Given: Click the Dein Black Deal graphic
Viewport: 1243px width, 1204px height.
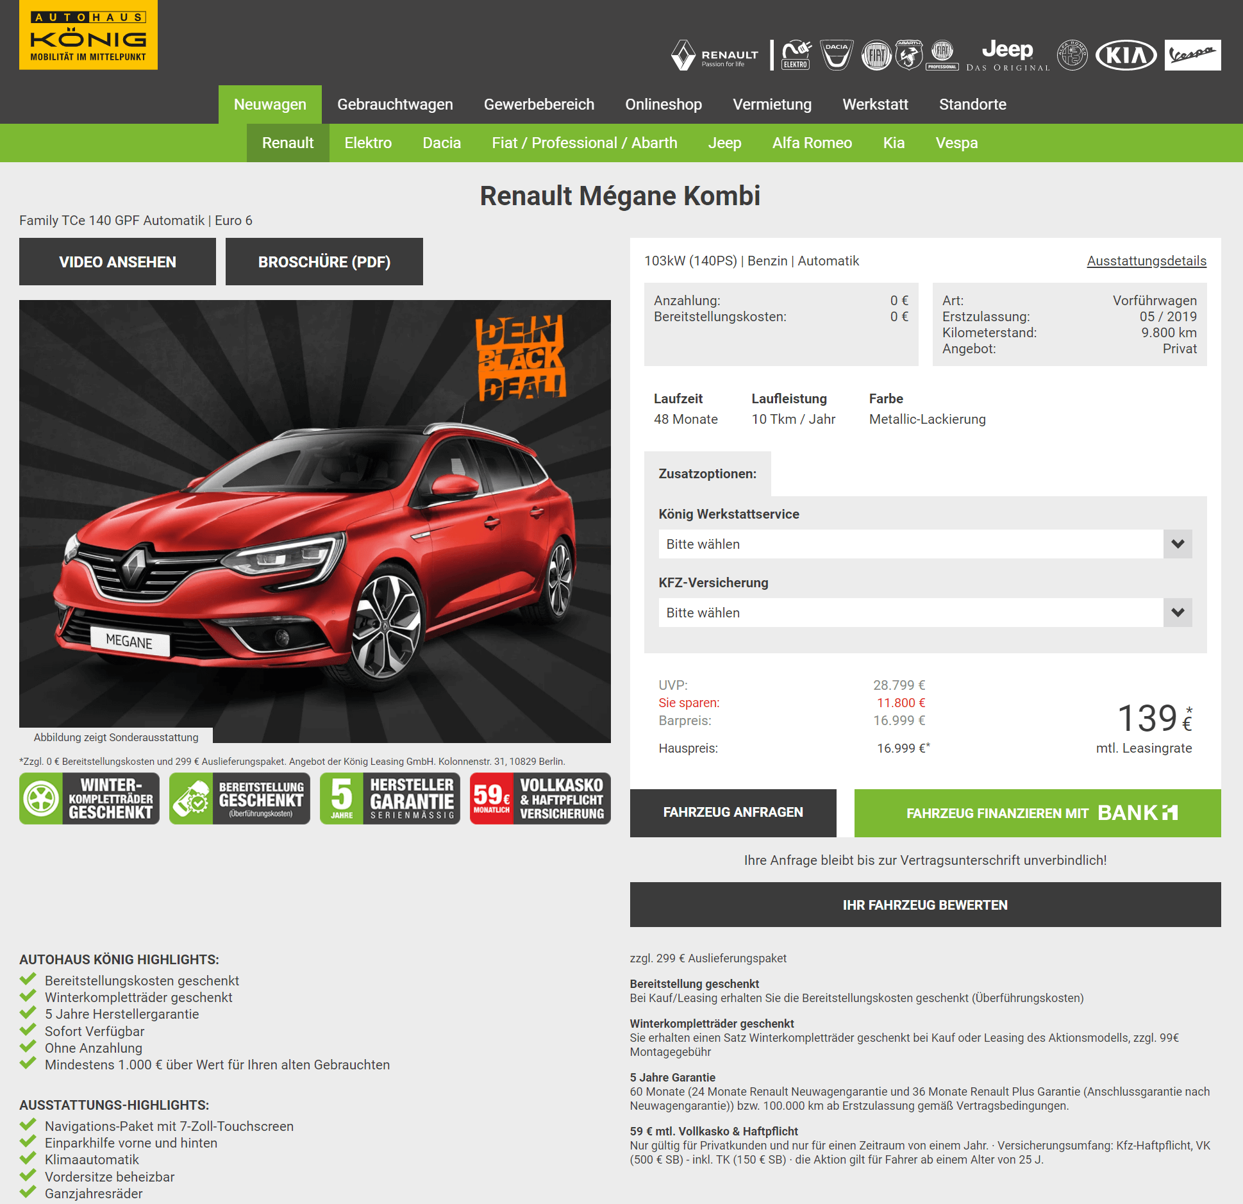Looking at the screenshot, I should pos(521,358).
